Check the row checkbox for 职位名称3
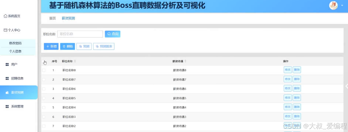348x132 pixels. point(44,117)
